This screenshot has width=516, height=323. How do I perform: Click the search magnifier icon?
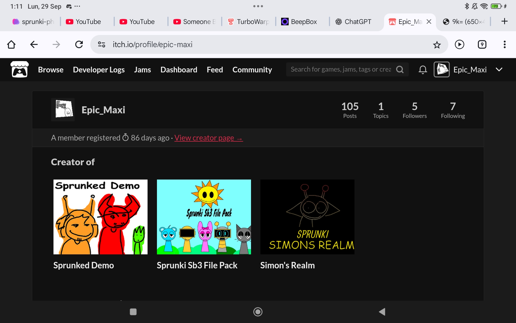[x=400, y=69]
